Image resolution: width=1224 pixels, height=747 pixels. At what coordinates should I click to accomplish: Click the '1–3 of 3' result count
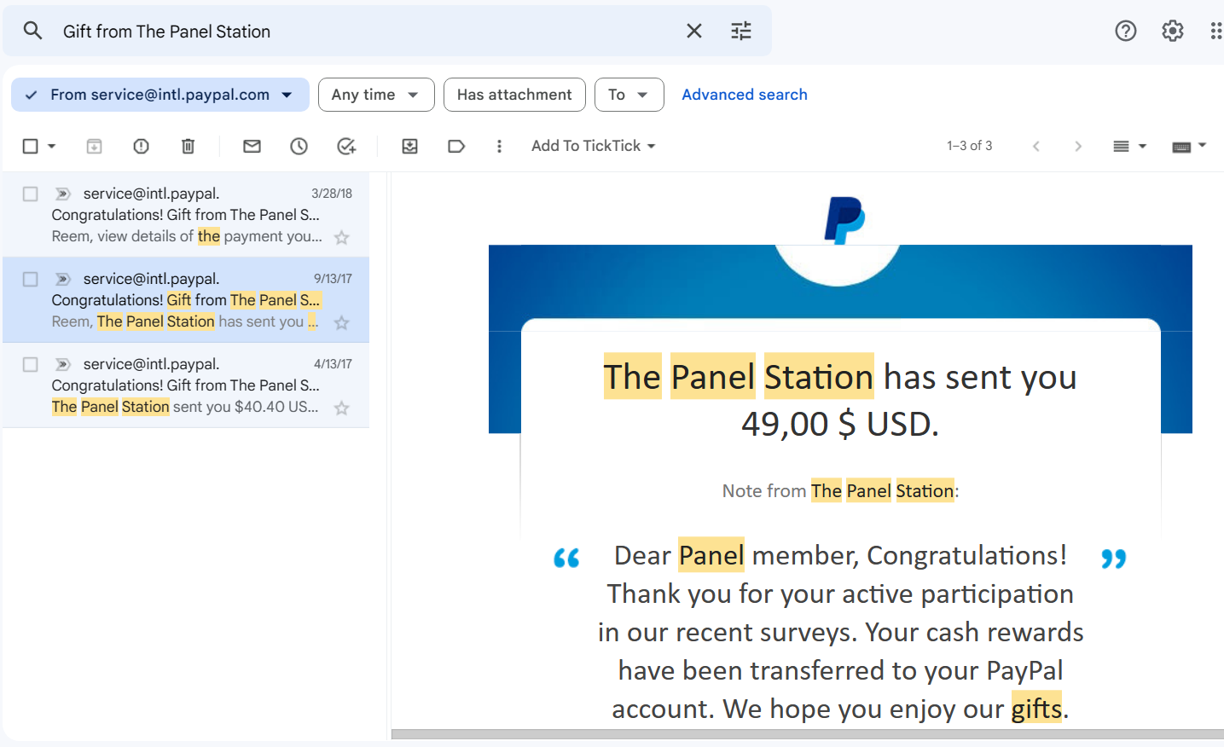point(970,146)
